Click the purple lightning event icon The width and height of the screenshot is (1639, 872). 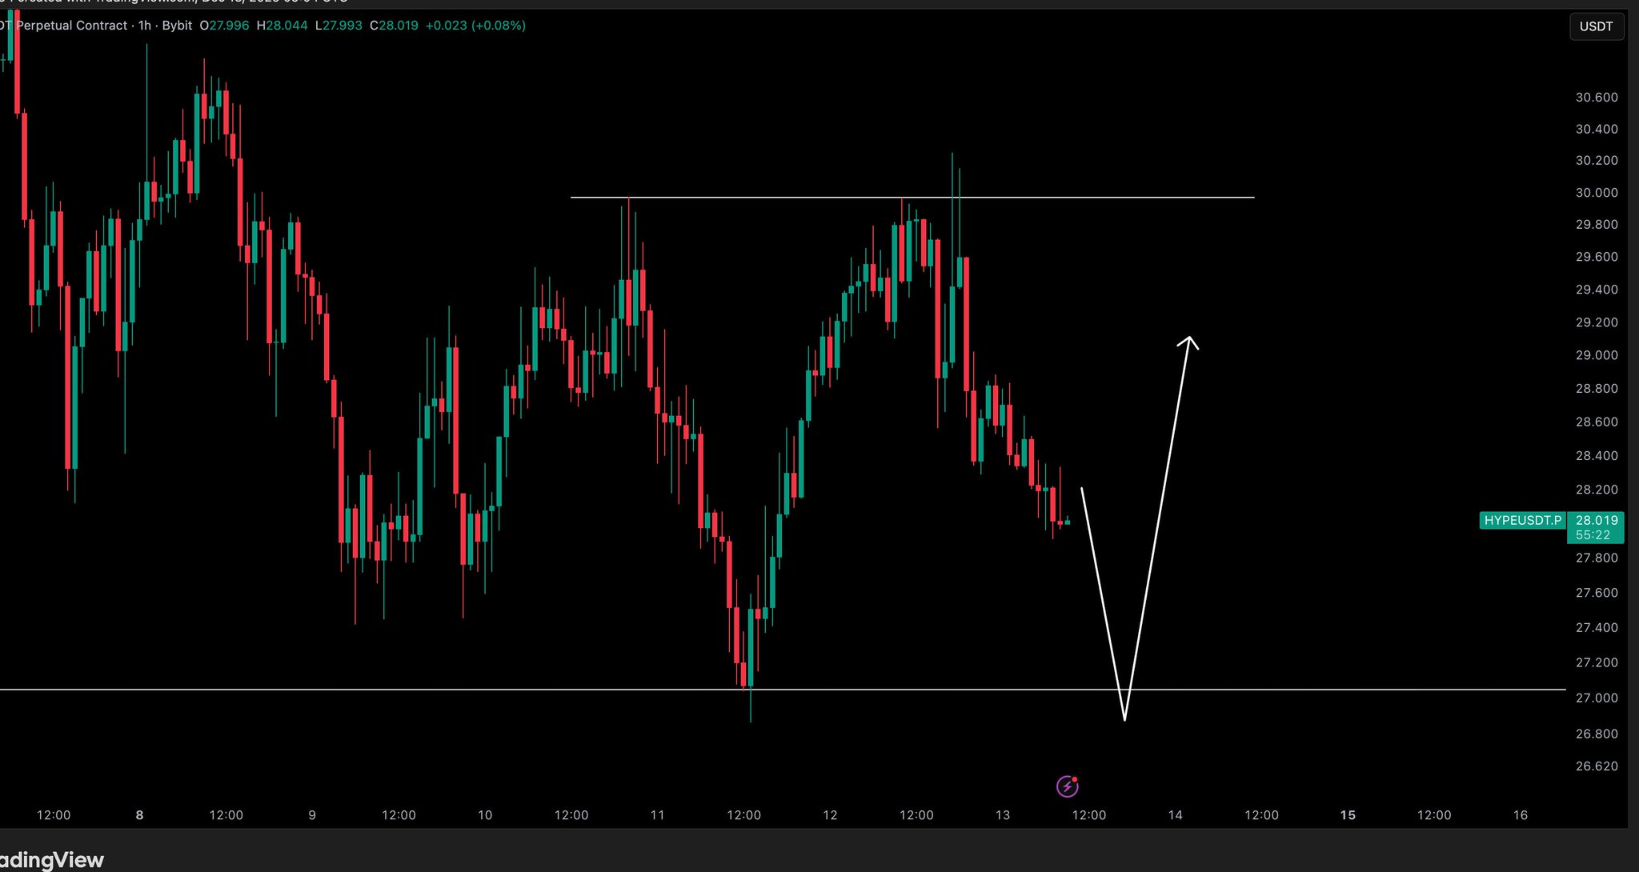1067,786
